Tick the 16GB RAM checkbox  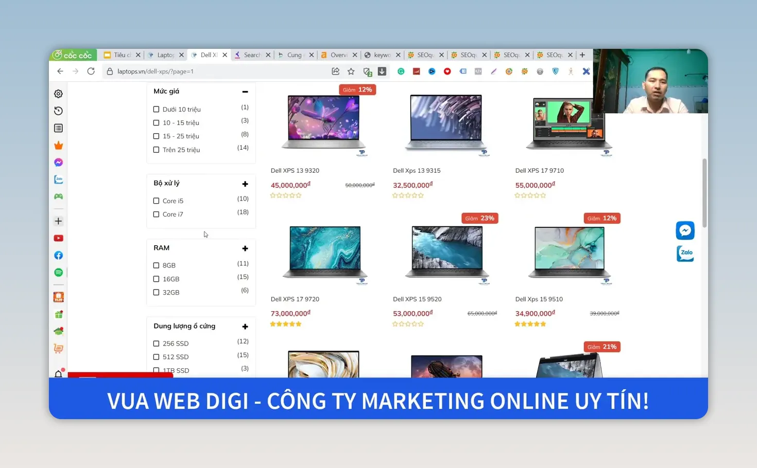156,279
